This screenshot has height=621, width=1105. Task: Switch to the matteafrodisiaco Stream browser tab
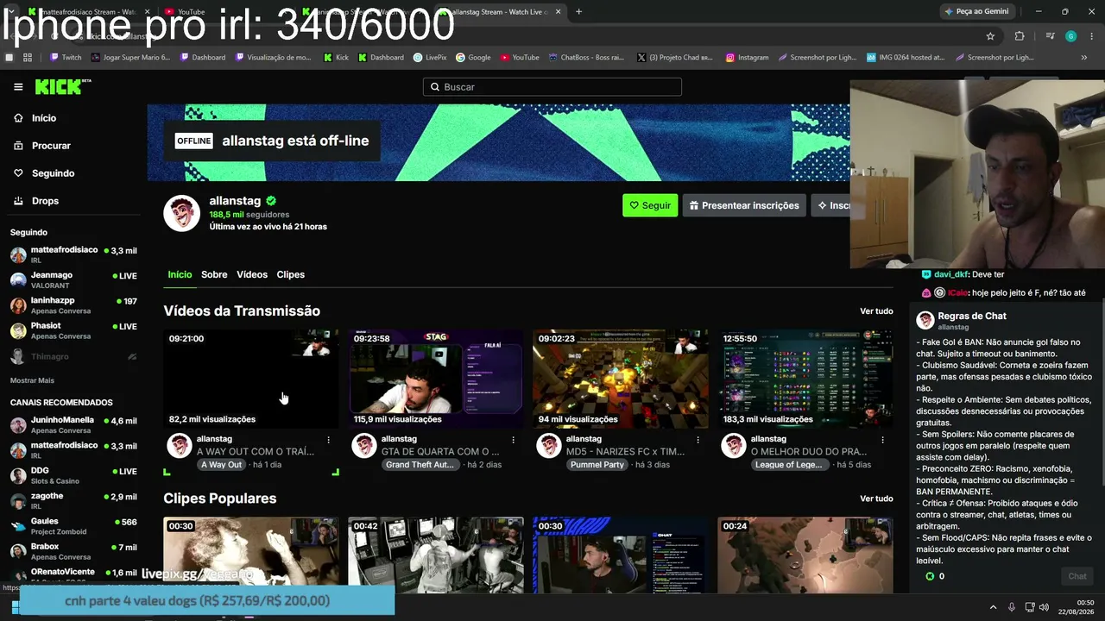coord(90,12)
